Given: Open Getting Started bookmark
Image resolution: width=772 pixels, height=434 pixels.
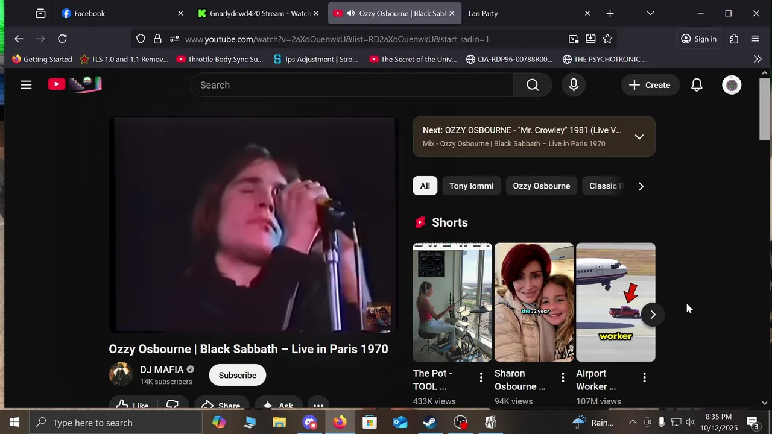Looking at the screenshot, I should [x=42, y=59].
